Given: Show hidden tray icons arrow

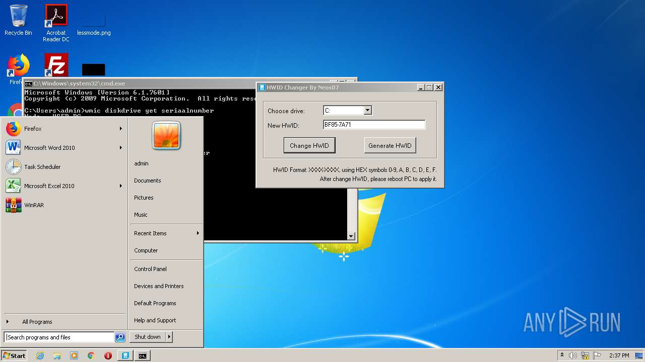Looking at the screenshot, I should [562, 355].
